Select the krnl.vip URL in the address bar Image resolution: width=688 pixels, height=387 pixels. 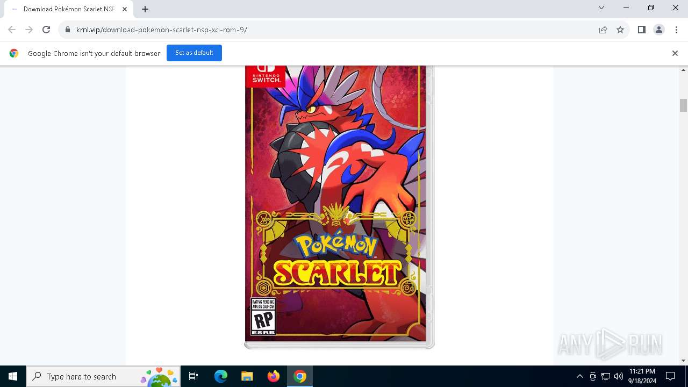[x=162, y=30]
